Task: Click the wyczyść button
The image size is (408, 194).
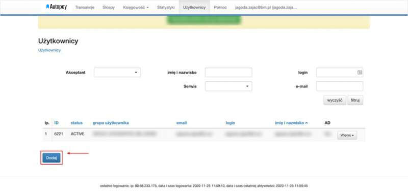Action: 335,100
